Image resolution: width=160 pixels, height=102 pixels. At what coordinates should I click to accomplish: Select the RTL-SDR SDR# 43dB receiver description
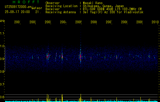pos(112,9)
